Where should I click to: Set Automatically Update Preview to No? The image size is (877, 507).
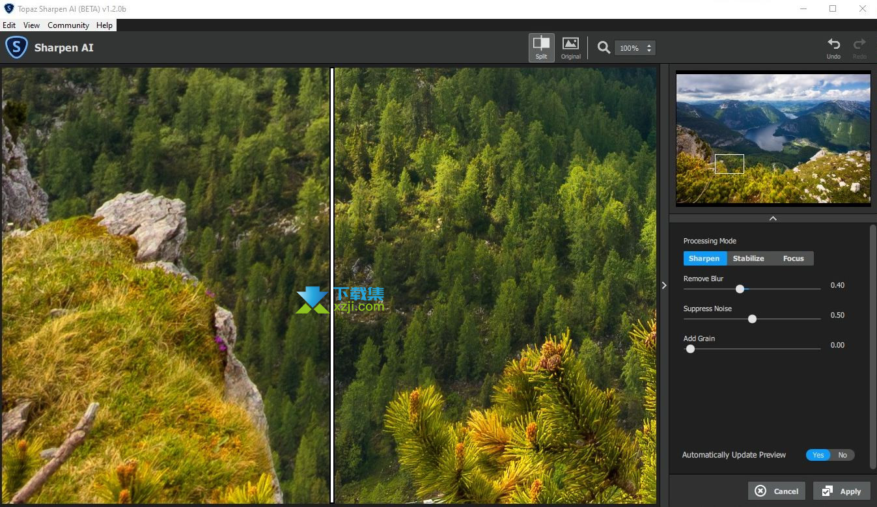click(842, 455)
